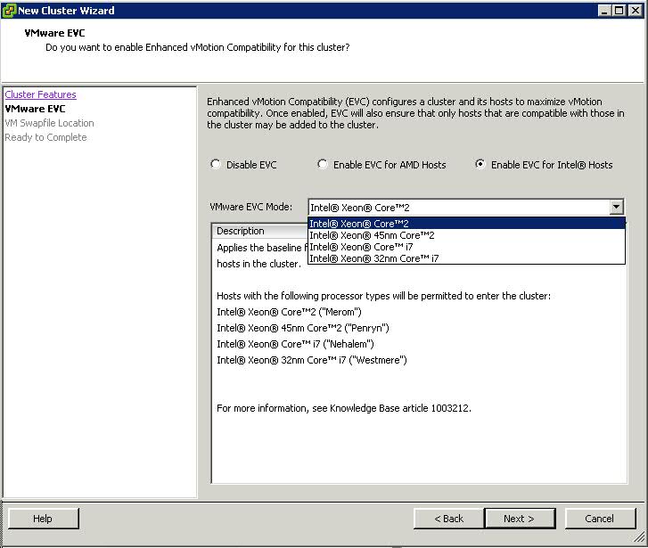Image resolution: width=648 pixels, height=548 pixels.
Task: Click Ready to Complete step in sidebar
Action: click(x=45, y=137)
